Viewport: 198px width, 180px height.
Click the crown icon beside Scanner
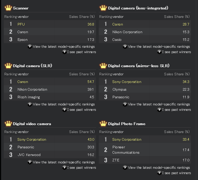tap(8, 8)
